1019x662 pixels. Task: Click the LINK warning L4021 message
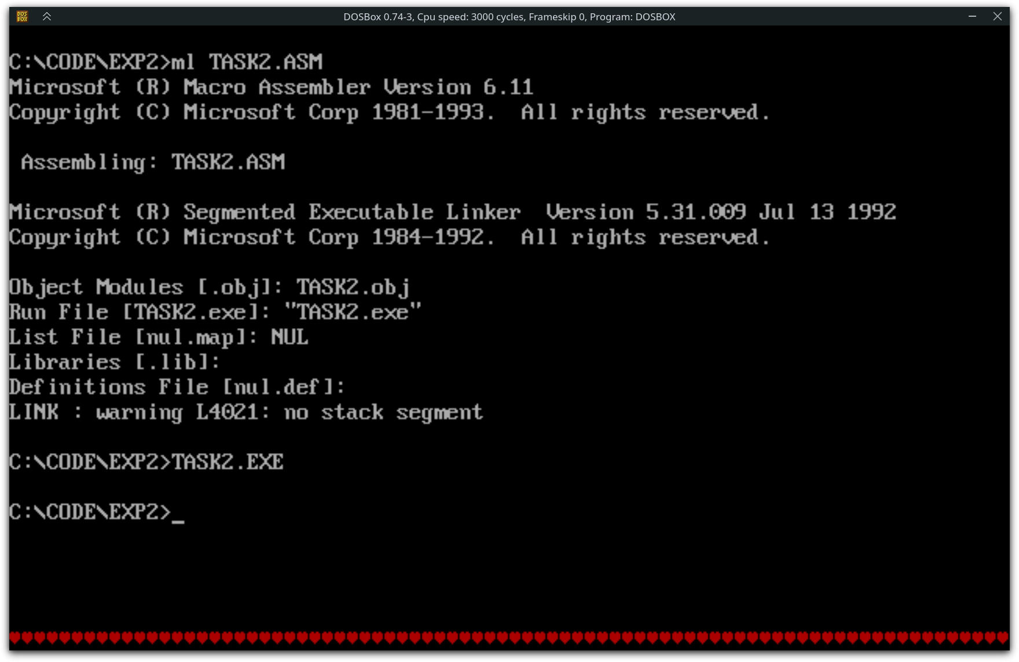pos(245,413)
